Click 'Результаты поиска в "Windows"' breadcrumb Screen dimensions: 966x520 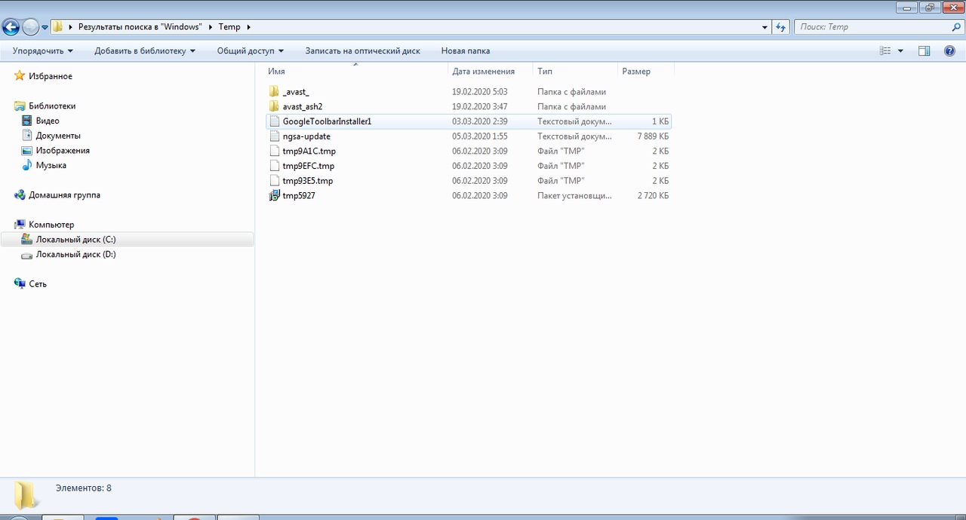click(x=140, y=27)
